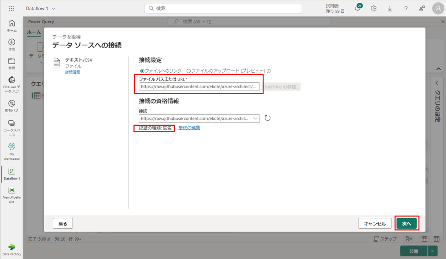Viewport: 446px width, 259px height.
Task: Click the Power Query search (Alt + Q) box
Action: click(x=249, y=22)
